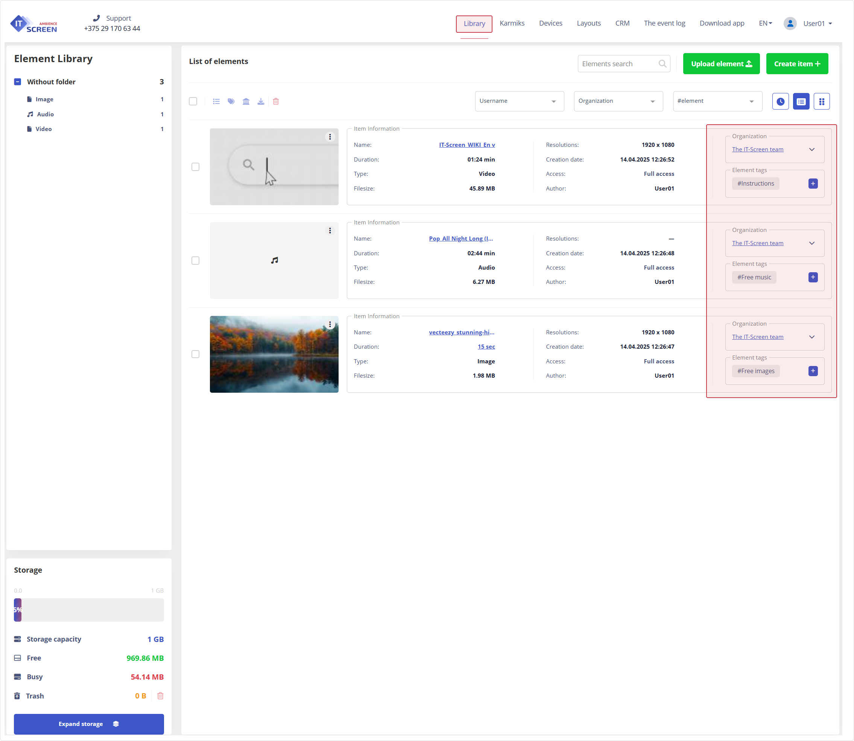Screen dimensions: 854x741
Task: Tick the checkbox for the image item
Action: pyautogui.click(x=195, y=354)
